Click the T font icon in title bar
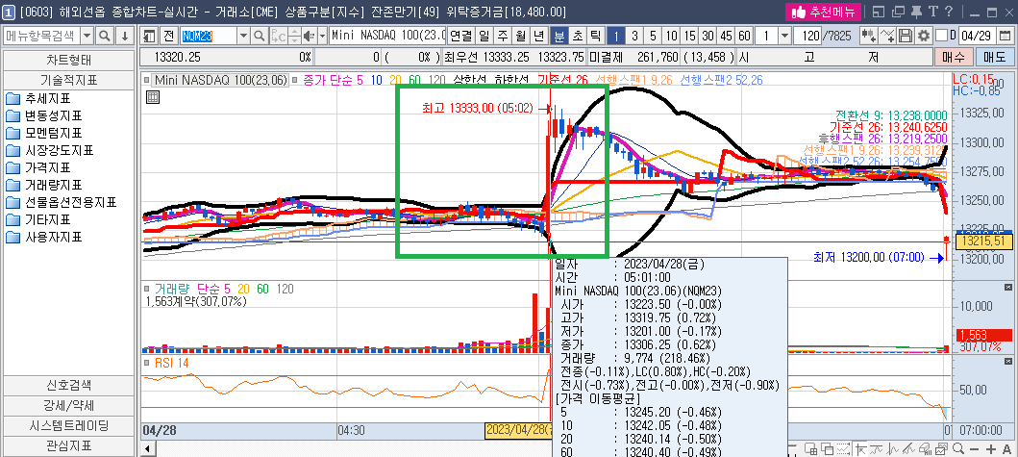Screen dimensions: 1018x457 (933, 12)
